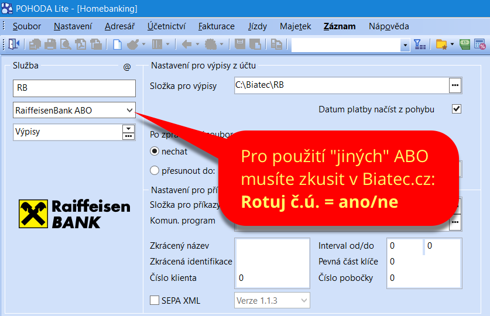Screen dimensions: 490x316
Task: Click the service name field containing RB
Action: (x=74, y=88)
